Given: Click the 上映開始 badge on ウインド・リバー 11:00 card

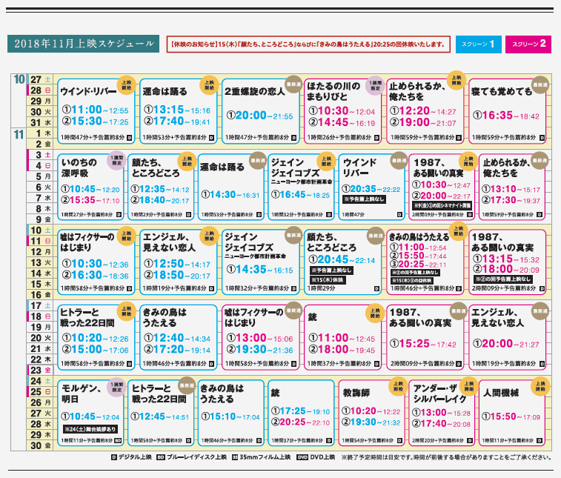Looking at the screenshot, I should click(x=126, y=85).
